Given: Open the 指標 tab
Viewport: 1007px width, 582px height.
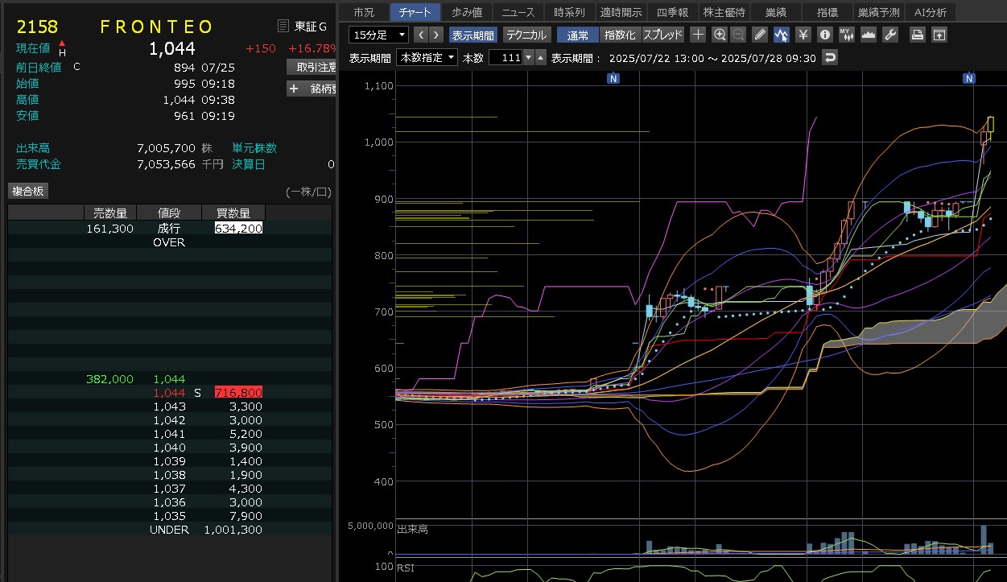Looking at the screenshot, I should point(827,12).
